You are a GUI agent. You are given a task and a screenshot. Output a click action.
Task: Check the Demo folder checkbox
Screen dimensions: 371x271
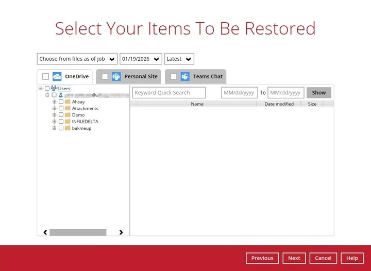click(x=61, y=115)
